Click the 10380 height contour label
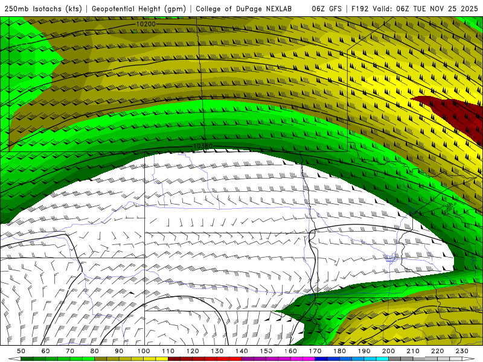 click(x=203, y=146)
